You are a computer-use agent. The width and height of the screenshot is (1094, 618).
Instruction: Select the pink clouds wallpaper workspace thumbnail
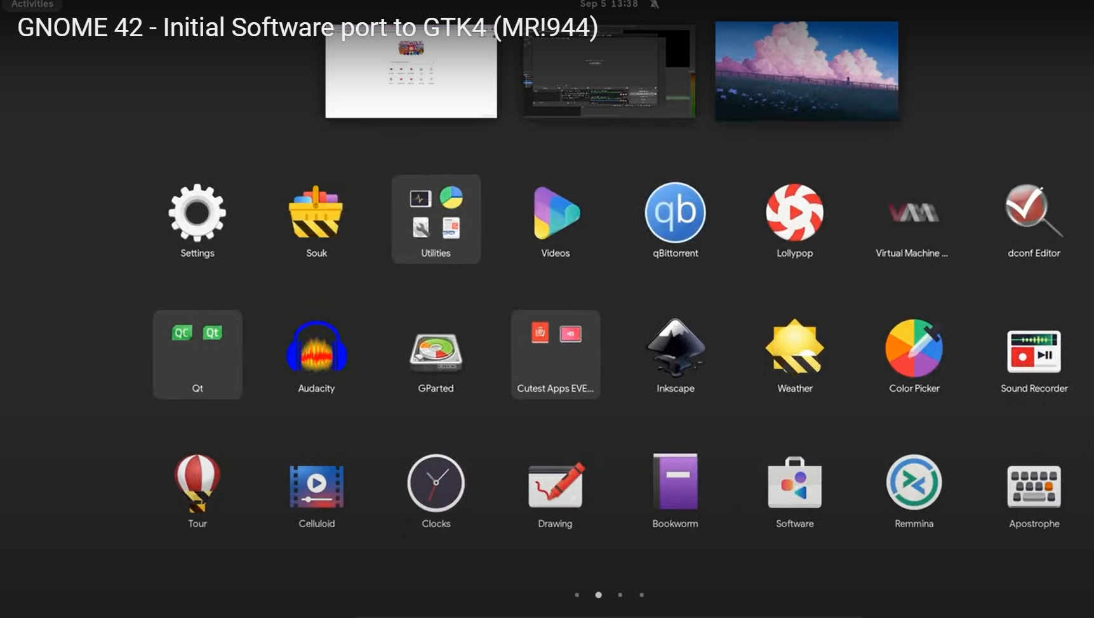coord(806,71)
